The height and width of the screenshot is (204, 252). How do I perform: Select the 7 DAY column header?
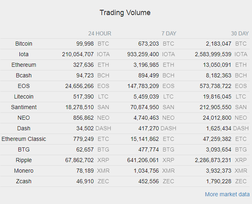(169, 34)
